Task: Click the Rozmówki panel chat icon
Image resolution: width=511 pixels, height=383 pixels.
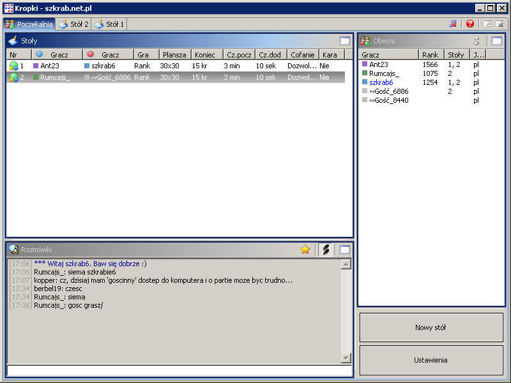Action: point(13,250)
